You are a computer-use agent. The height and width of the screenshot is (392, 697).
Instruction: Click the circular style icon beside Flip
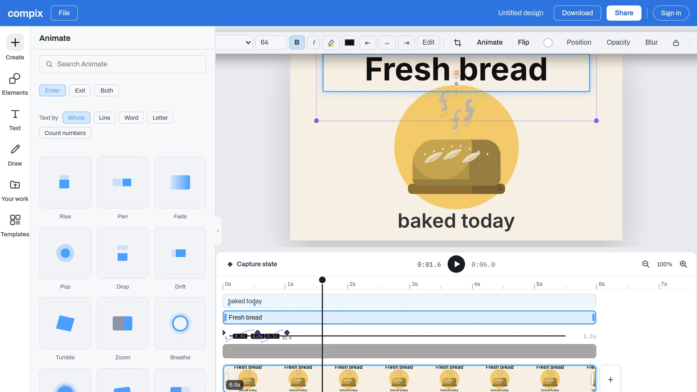(x=548, y=43)
